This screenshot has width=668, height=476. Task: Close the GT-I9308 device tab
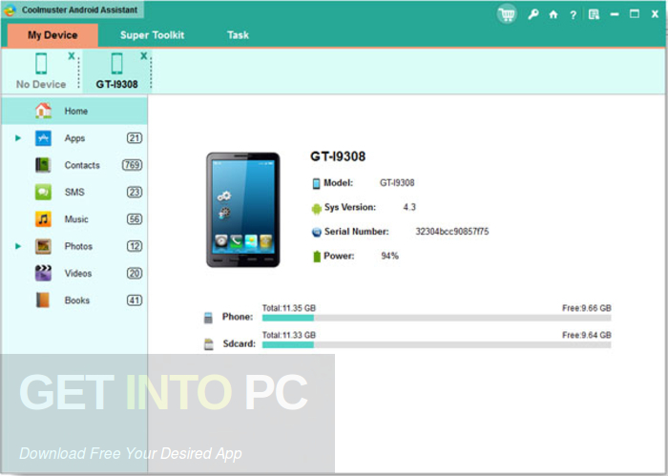click(x=144, y=55)
